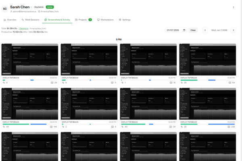Switch to the Overview tab
This screenshot has height=161, width=242.
(10, 20)
